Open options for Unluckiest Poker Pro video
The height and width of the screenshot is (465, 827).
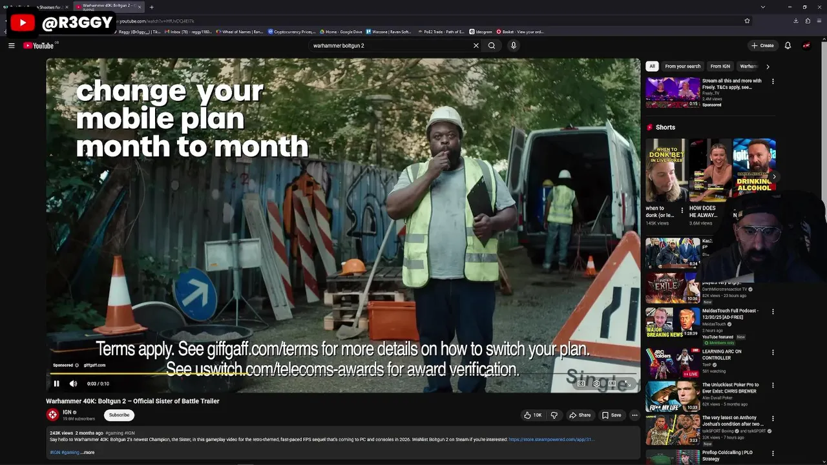click(x=773, y=386)
